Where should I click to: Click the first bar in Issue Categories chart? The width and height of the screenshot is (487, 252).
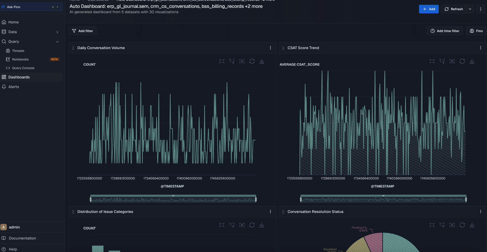(x=98, y=249)
